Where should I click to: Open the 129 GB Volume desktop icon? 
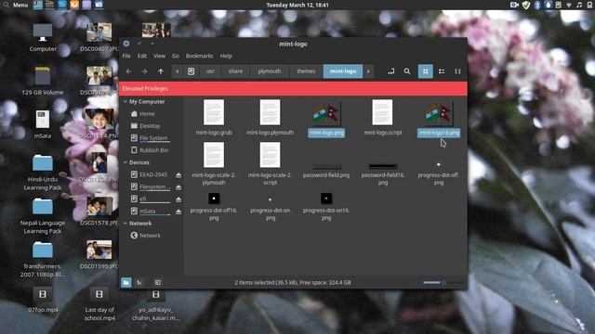click(43, 81)
